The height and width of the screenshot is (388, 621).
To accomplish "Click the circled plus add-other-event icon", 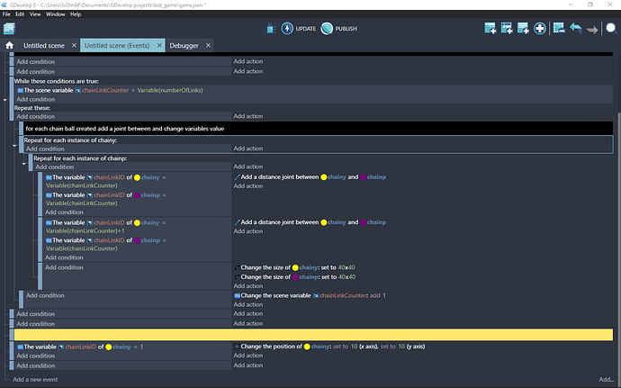I will coord(540,29).
